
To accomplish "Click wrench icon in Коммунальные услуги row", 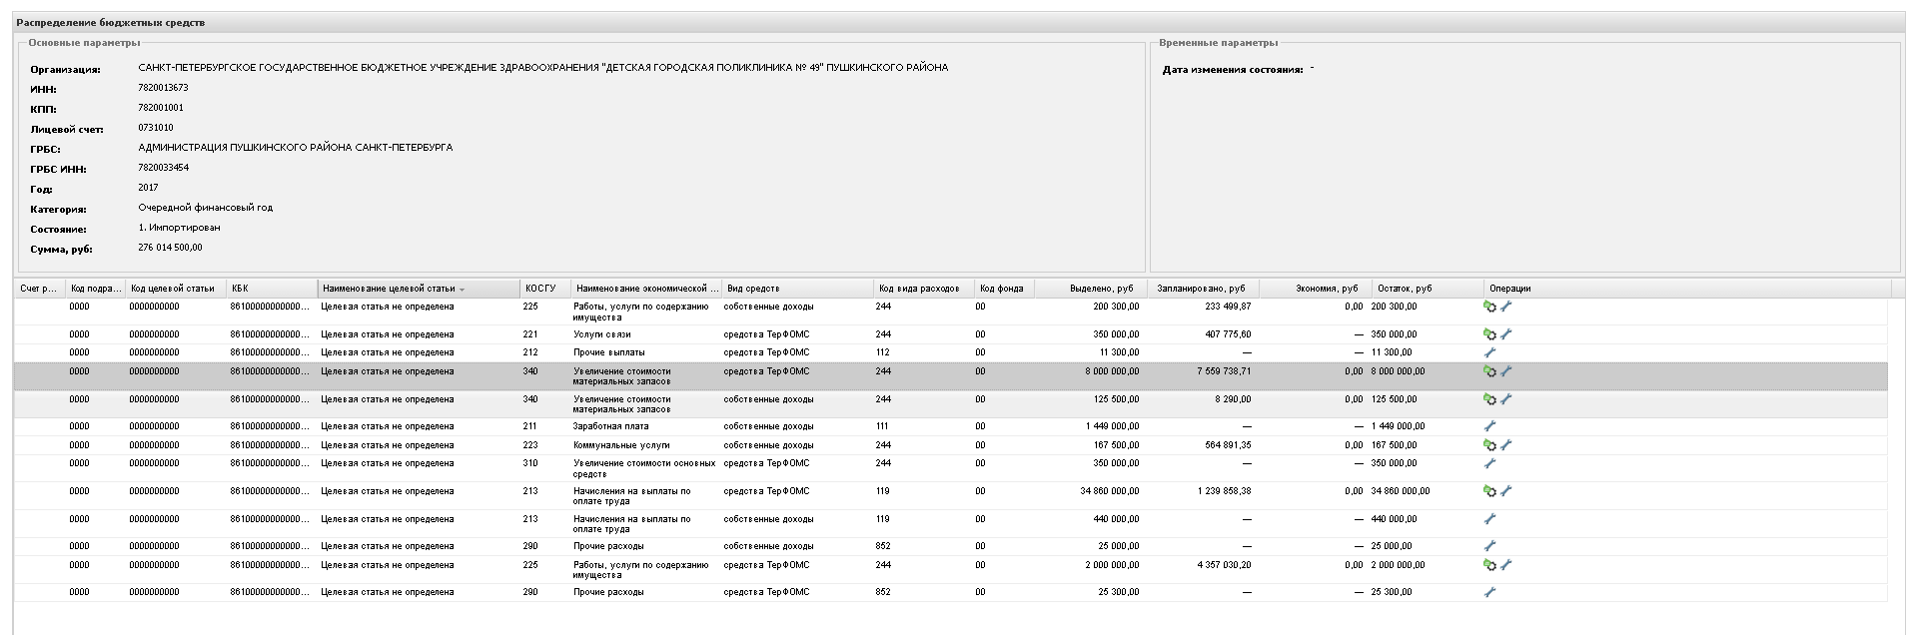I will click(1506, 445).
